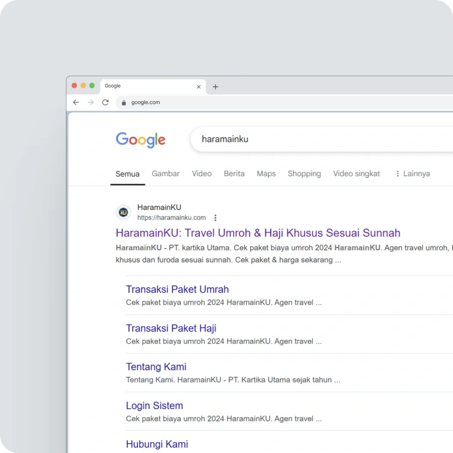Click the Google tab title

[x=113, y=86]
